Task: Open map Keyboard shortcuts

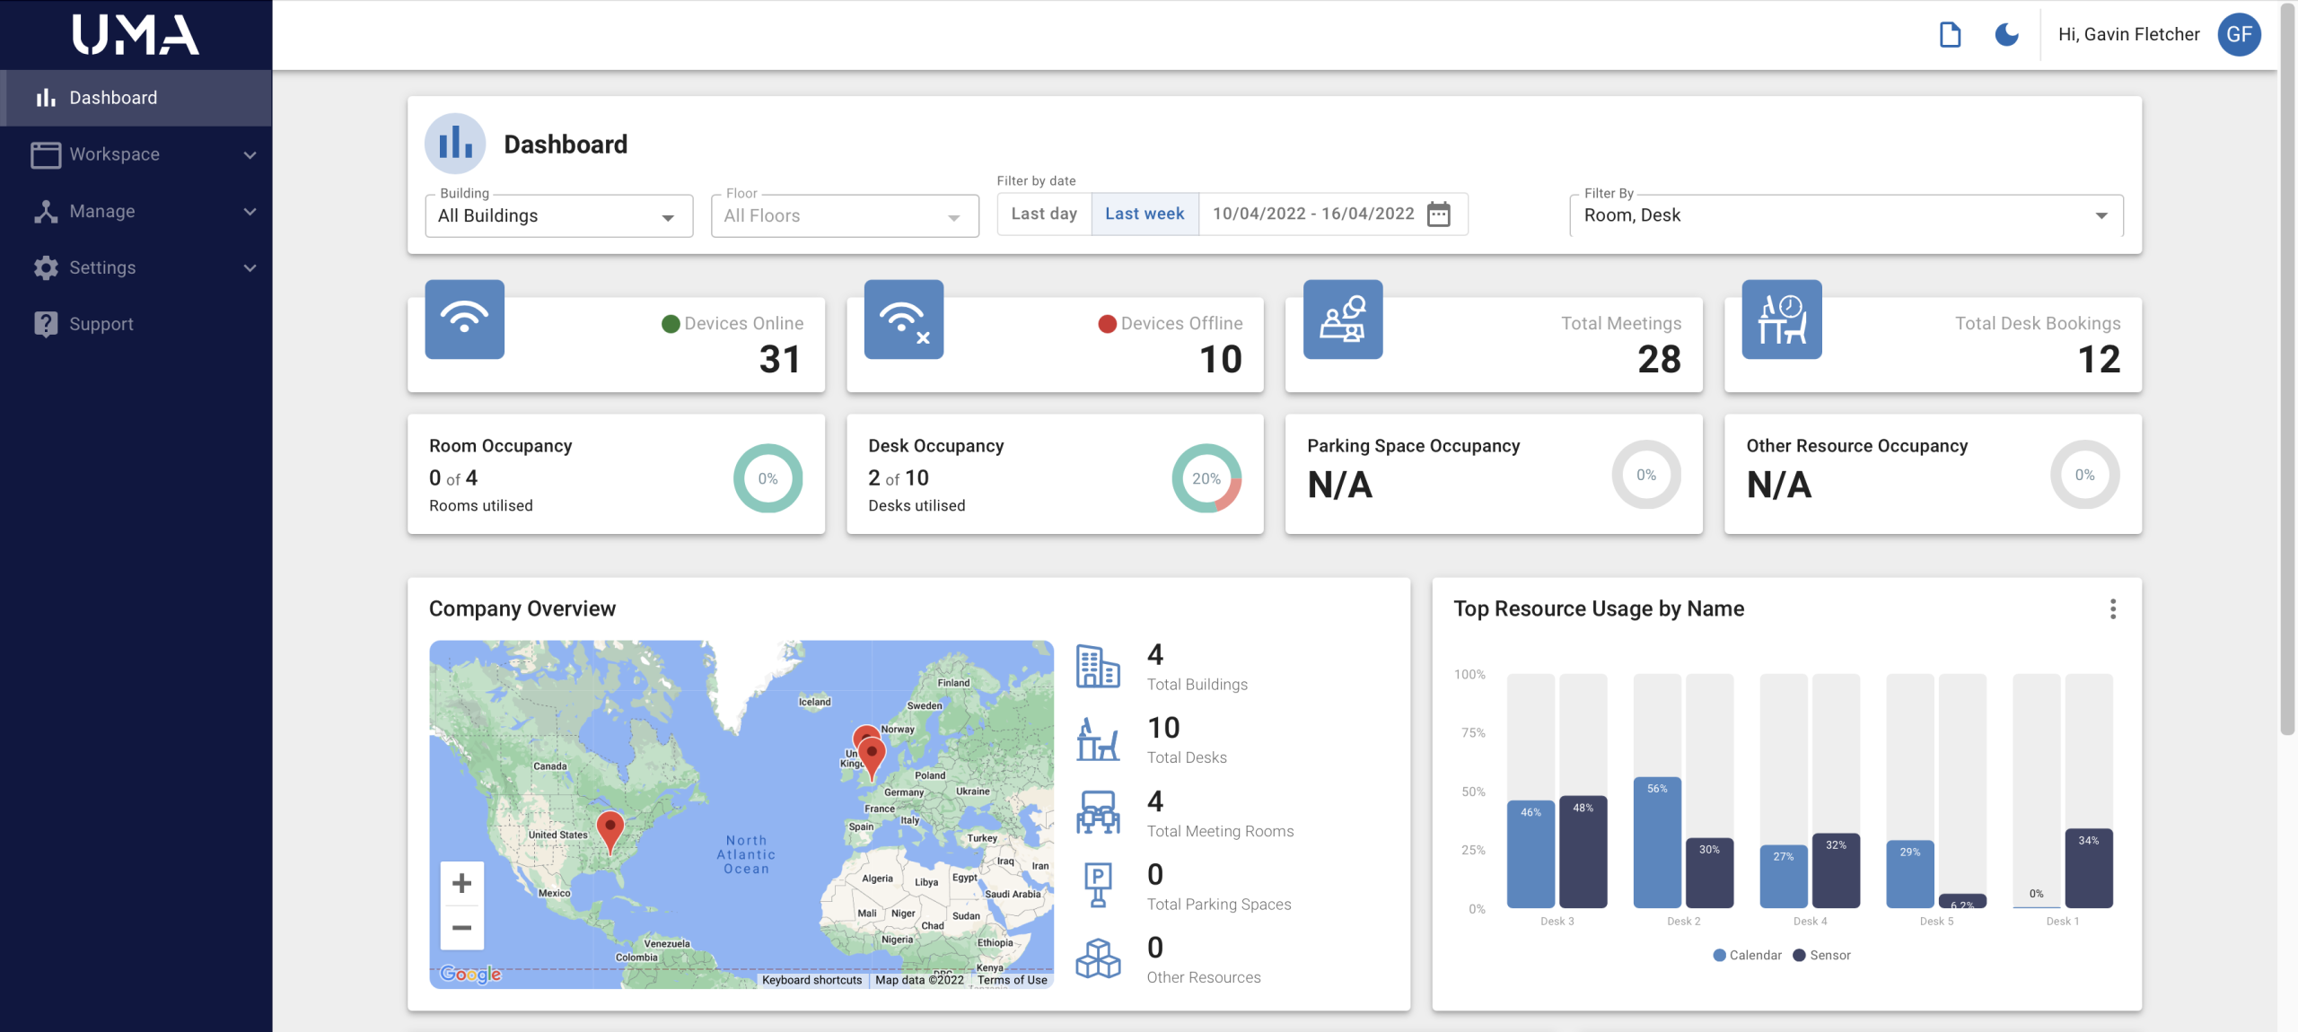Action: point(811,980)
